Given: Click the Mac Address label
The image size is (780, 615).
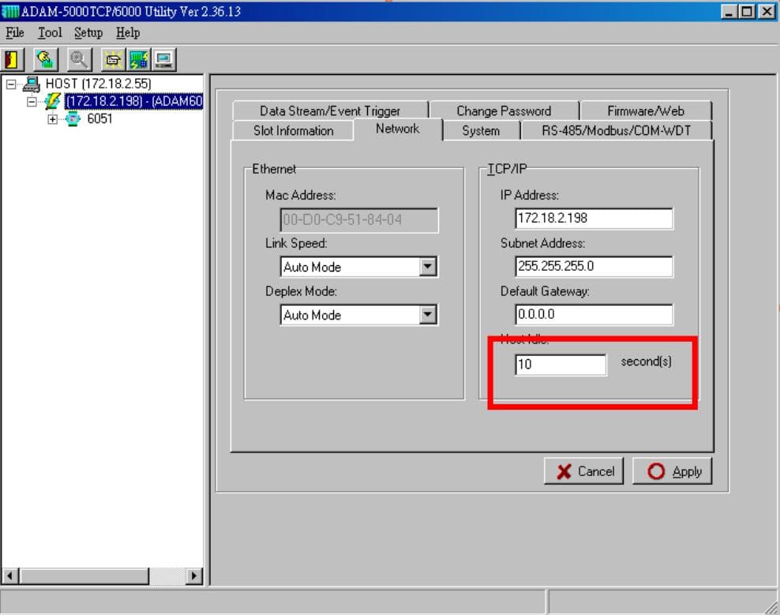Looking at the screenshot, I should pos(301,195).
